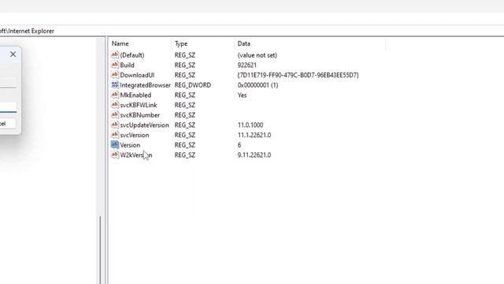Click the svcUpdateVersion value string icon

tap(115, 125)
